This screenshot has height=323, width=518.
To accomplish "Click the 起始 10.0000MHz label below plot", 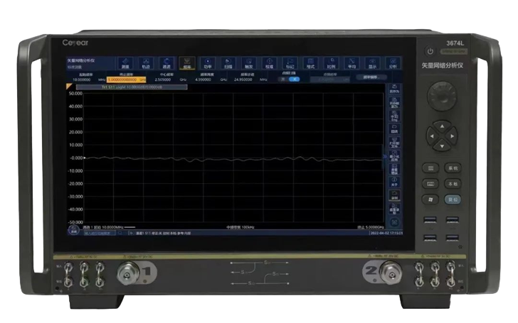I will 110,227.
